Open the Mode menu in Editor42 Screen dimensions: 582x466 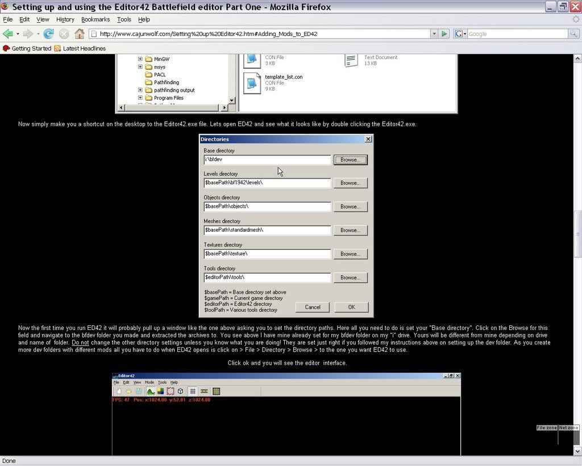(x=149, y=382)
